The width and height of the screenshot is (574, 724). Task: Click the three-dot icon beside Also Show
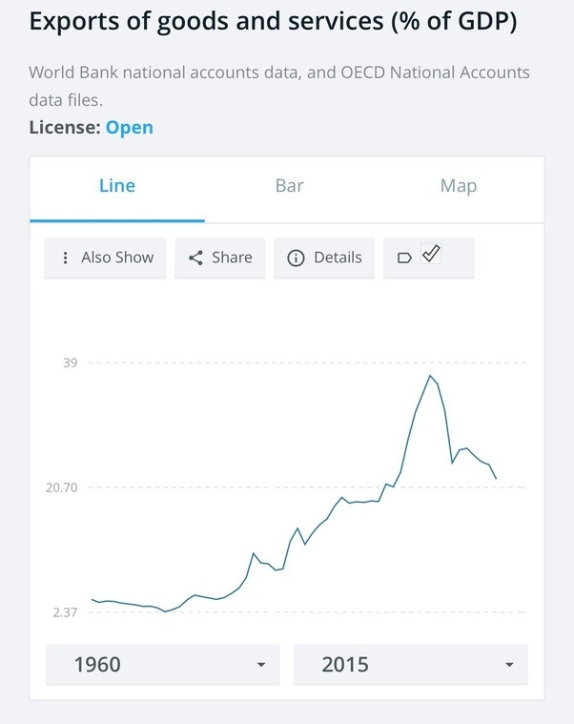(66, 258)
